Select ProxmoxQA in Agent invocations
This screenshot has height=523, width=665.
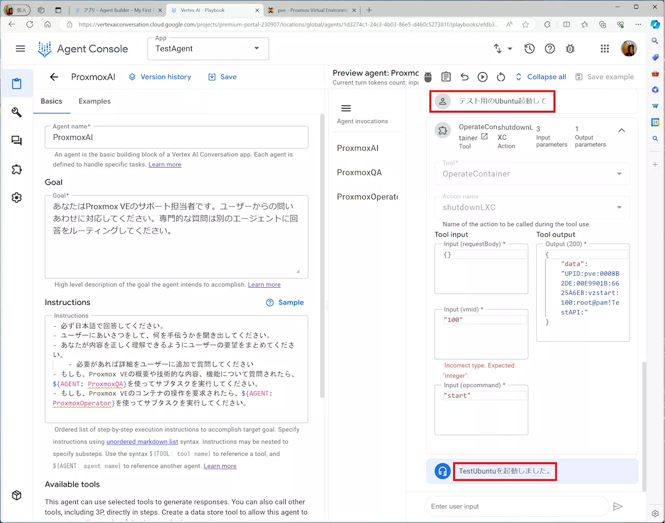[x=360, y=172]
